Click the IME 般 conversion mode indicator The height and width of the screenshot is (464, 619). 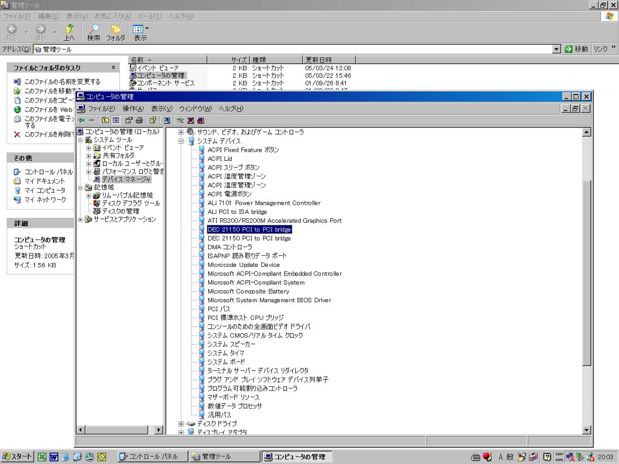click(x=510, y=457)
